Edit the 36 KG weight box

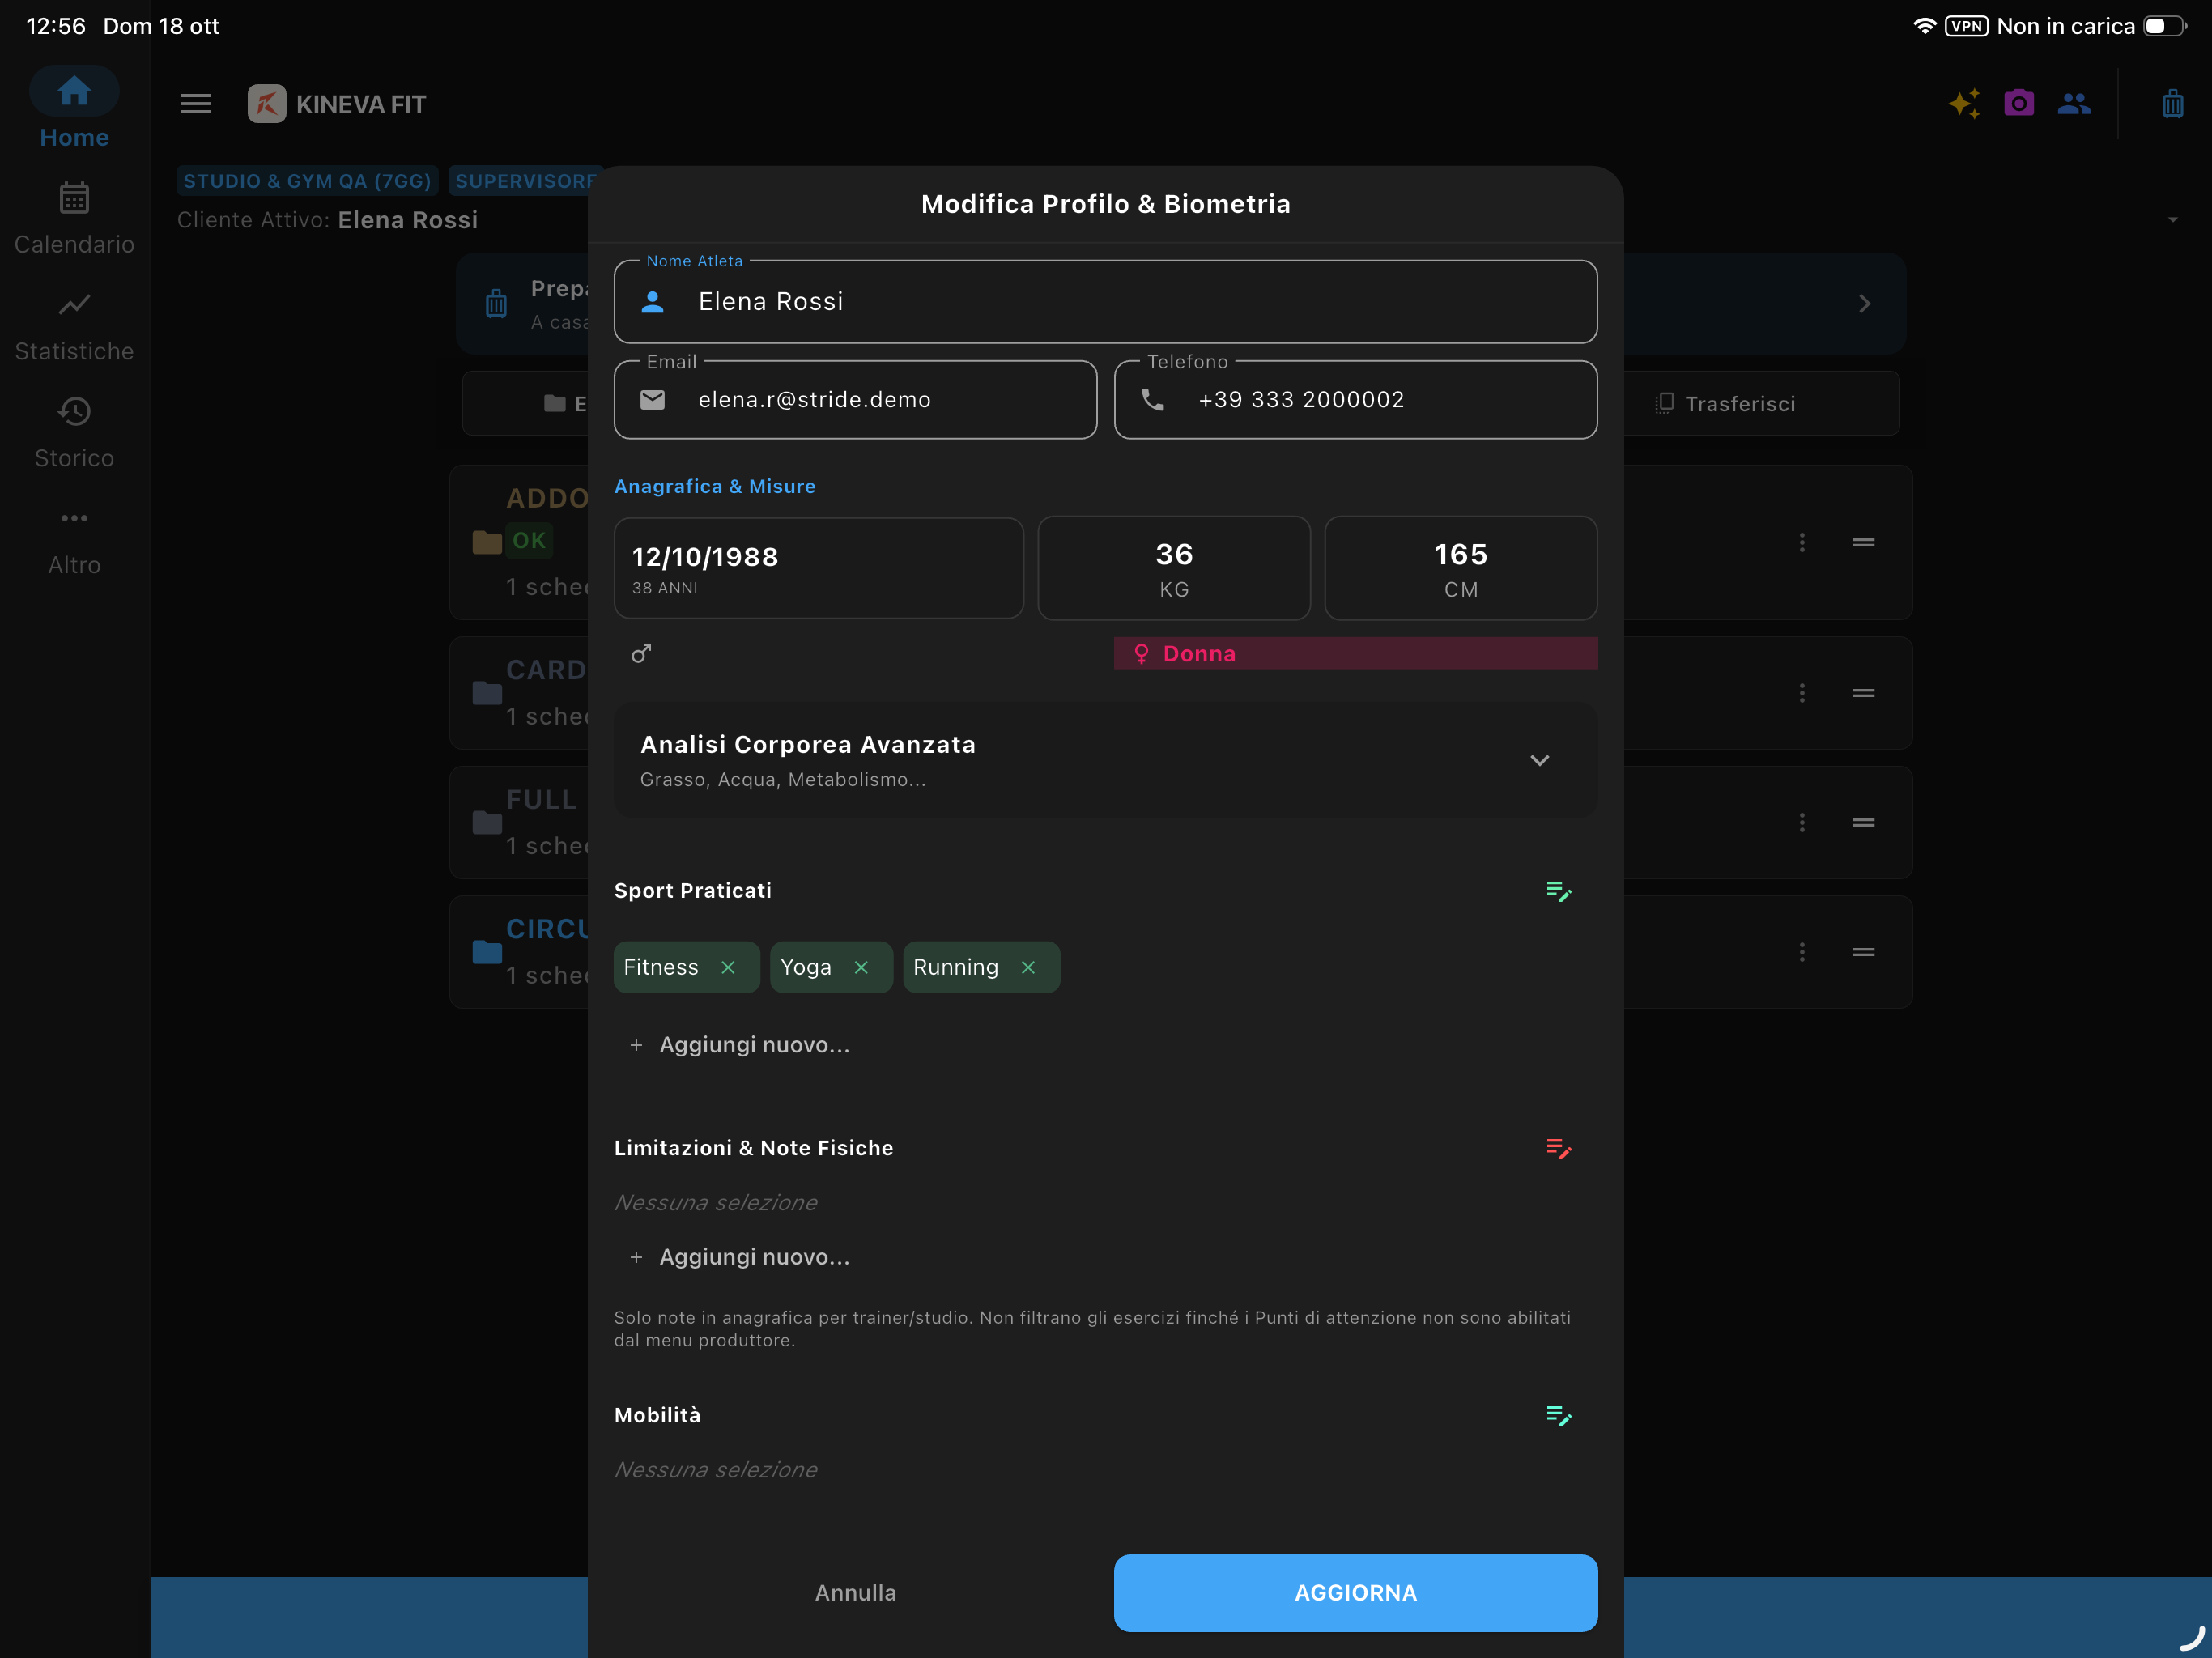[1174, 568]
